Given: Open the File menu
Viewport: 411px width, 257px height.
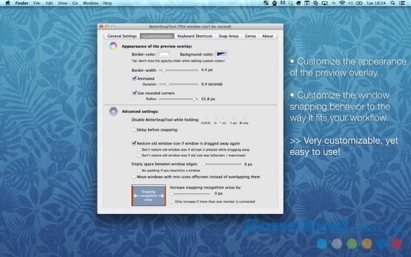Looking at the screenshot, I should tap(37, 3).
